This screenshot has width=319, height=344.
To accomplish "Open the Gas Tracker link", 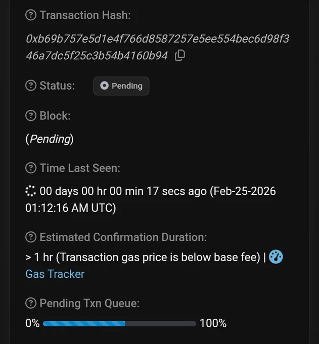I will click(55, 274).
